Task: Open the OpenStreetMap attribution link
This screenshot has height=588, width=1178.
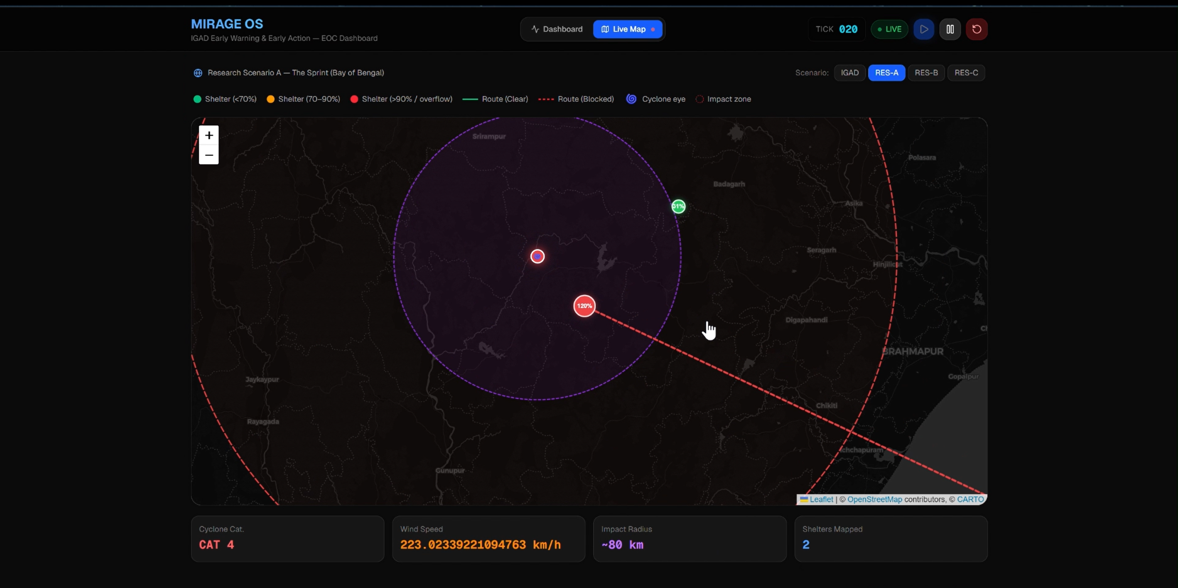Action: tap(874, 499)
